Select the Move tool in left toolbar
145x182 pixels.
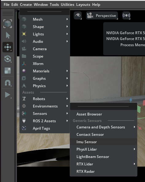(x=8, y=47)
